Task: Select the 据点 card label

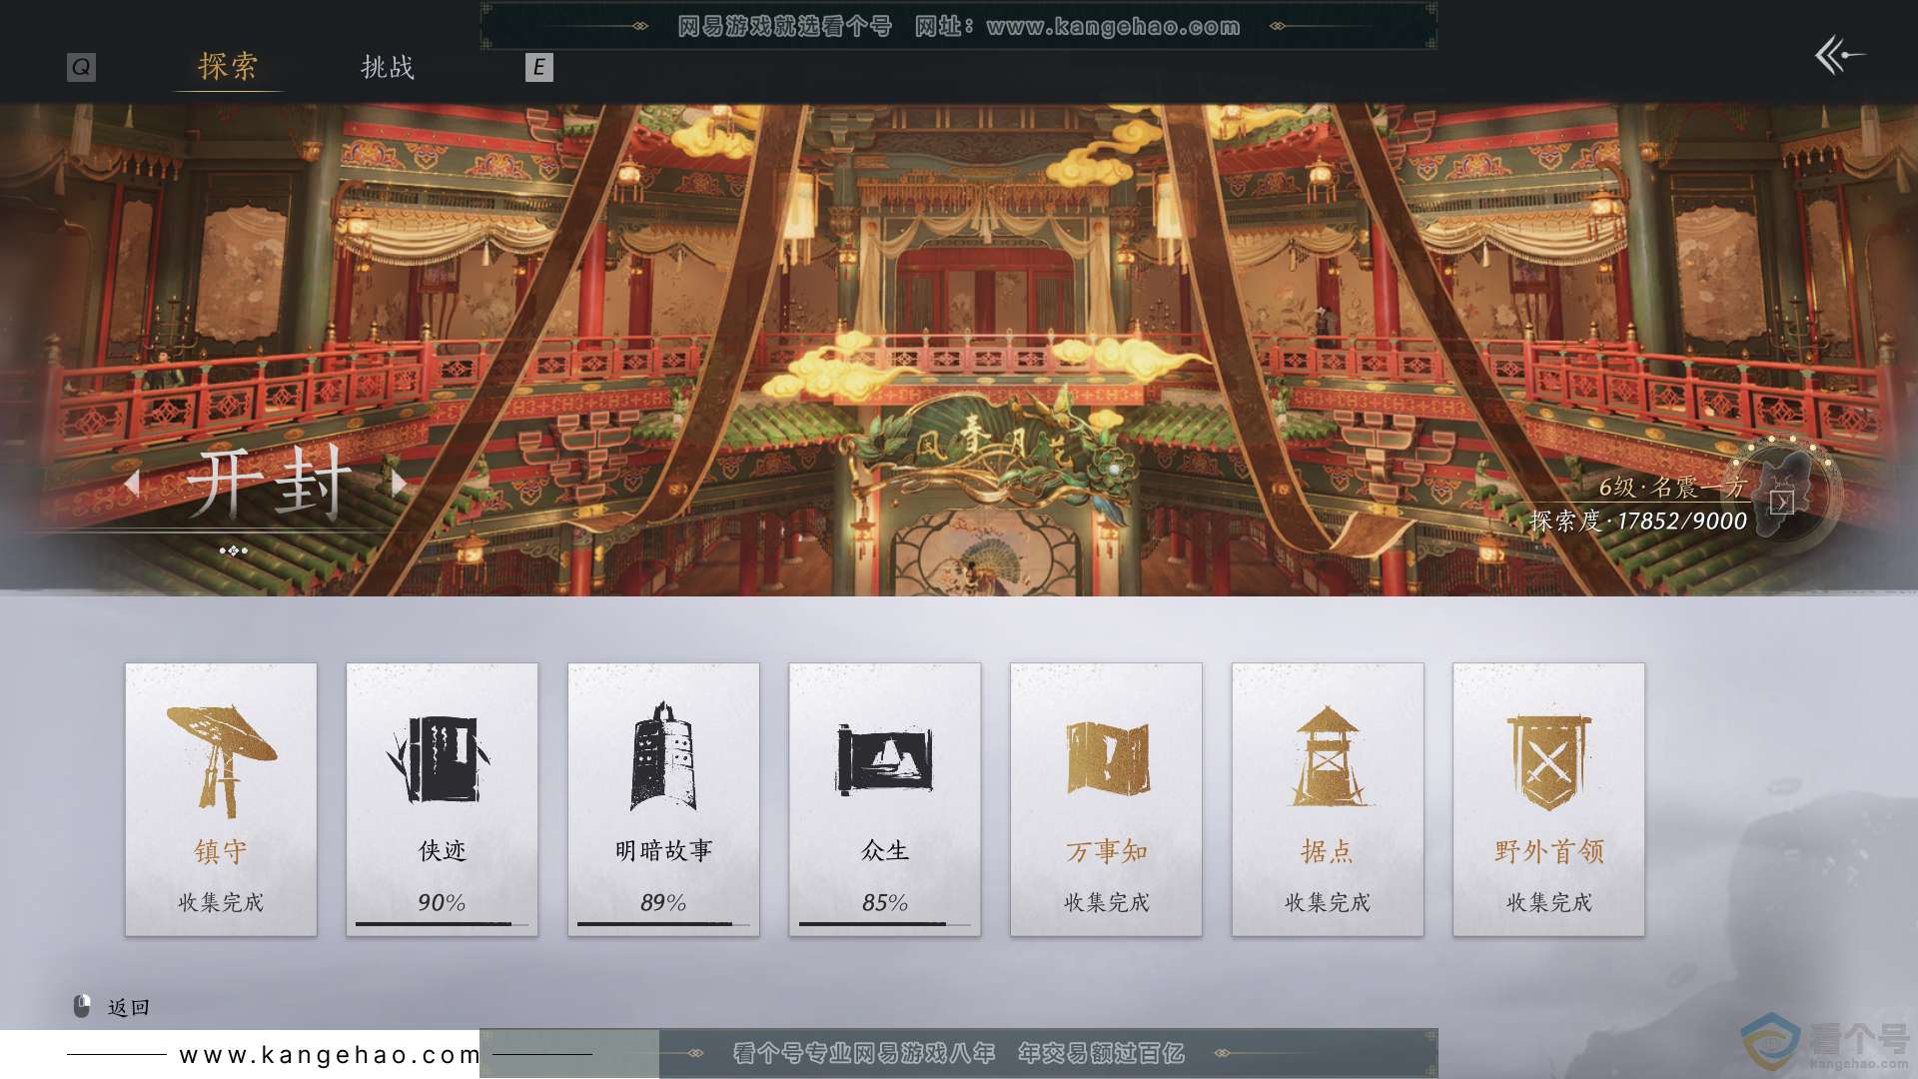Action: tap(1328, 851)
